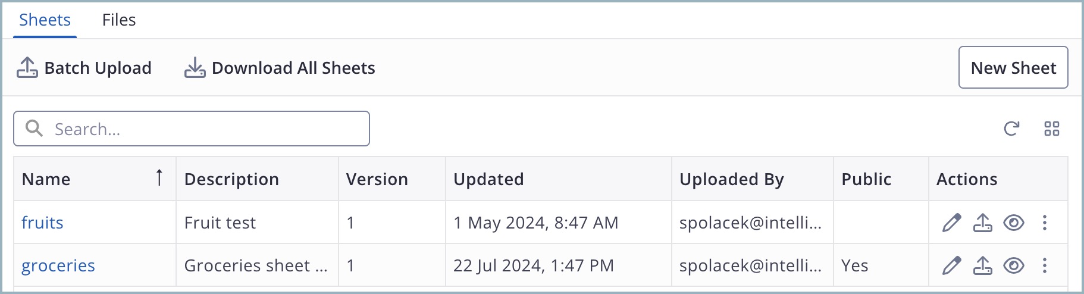The image size is (1084, 294).
Task: Toggle the eye icon for groceries sheet
Action: pos(1014,265)
